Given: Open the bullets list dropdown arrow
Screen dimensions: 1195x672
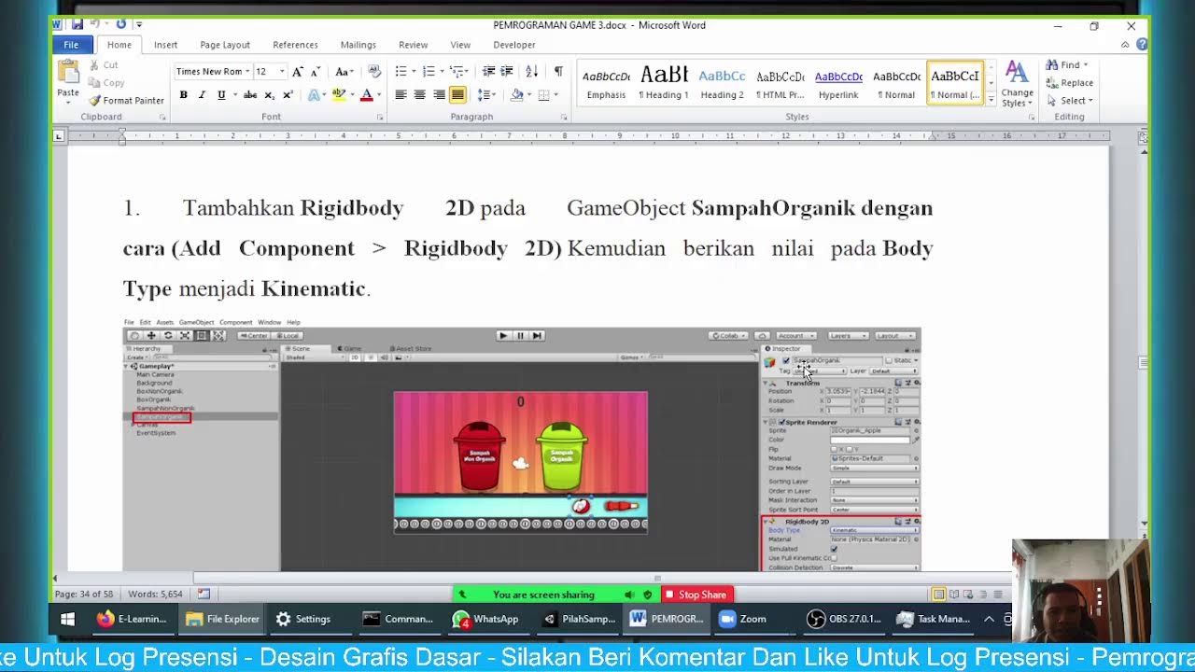Looking at the screenshot, I should click(414, 72).
